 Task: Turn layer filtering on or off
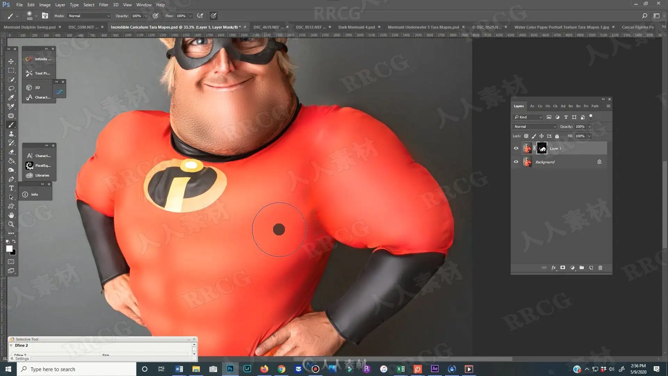591,117
